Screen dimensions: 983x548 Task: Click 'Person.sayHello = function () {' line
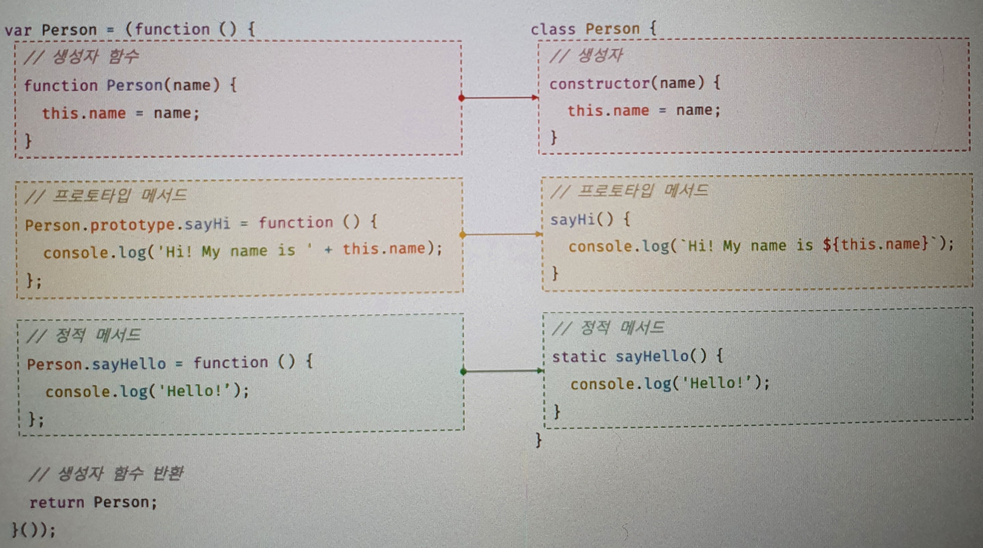(170, 363)
